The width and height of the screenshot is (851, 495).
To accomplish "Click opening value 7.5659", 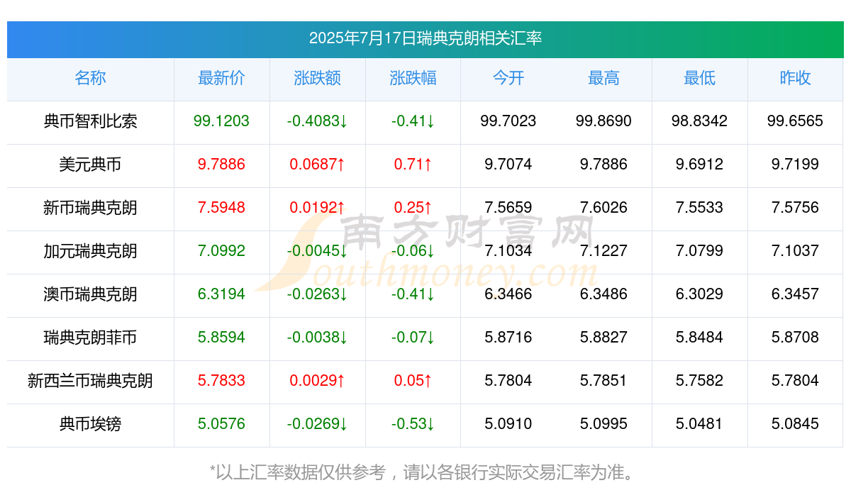I will tap(508, 208).
